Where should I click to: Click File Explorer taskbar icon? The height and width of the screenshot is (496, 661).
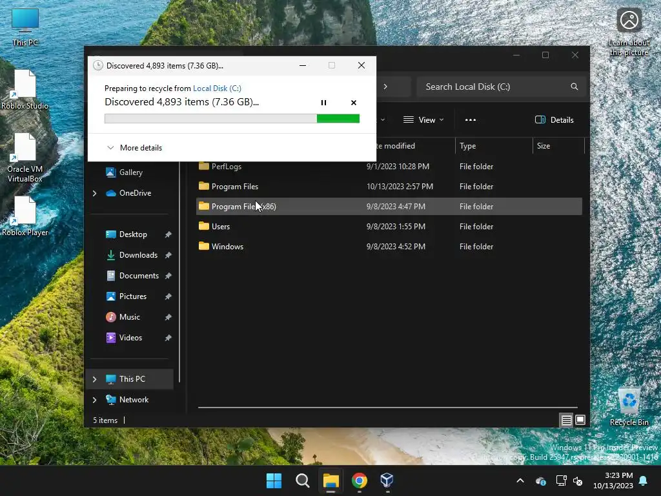click(331, 480)
